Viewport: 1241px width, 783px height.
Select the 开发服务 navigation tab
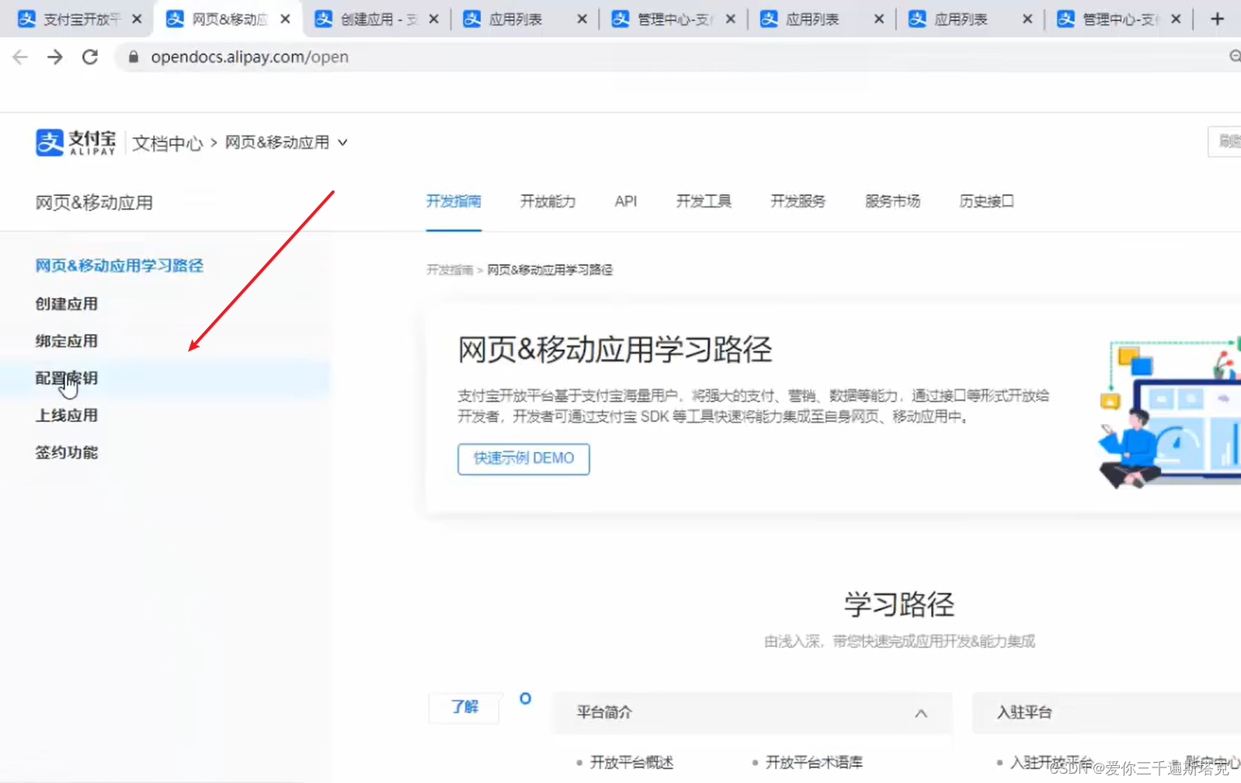click(x=798, y=201)
